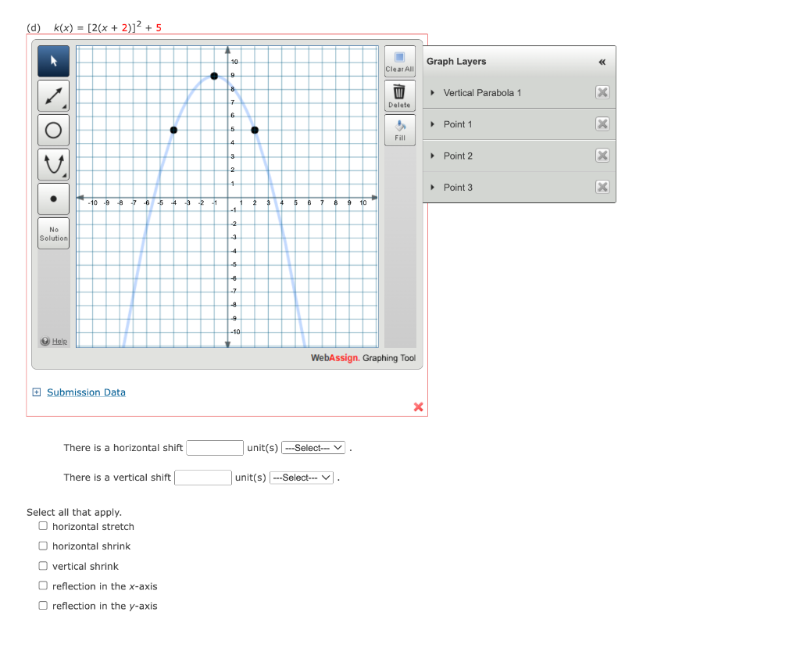The width and height of the screenshot is (800, 648).
Task: Select the line drawing tool
Action: tap(53, 95)
